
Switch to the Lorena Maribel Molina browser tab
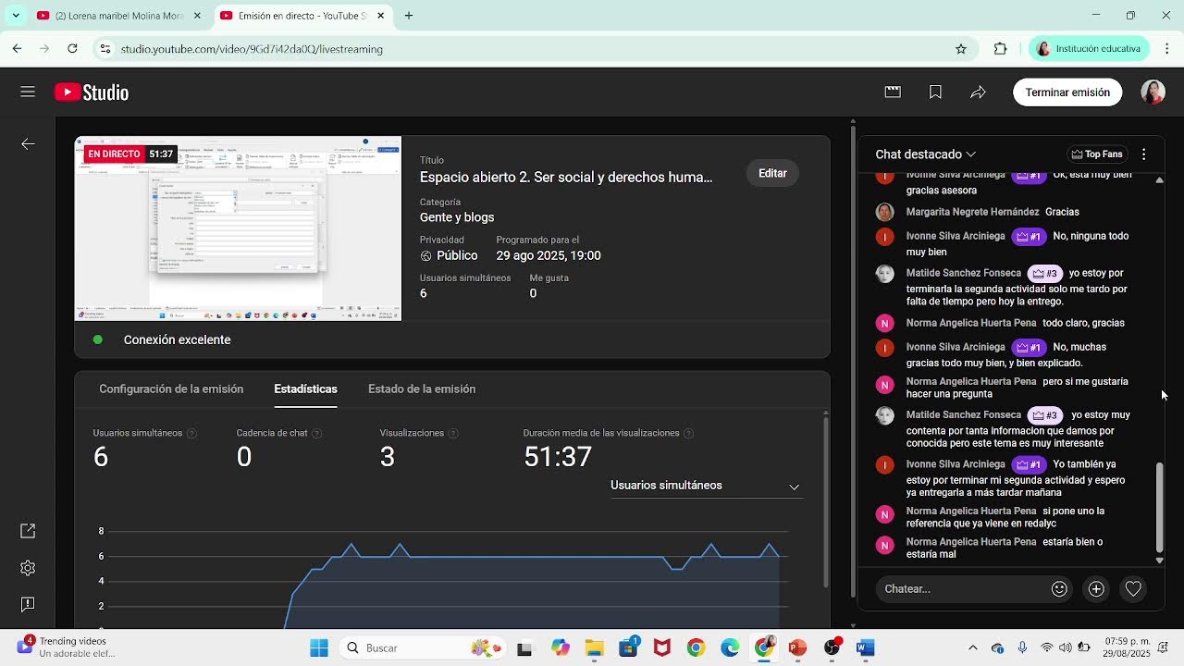tap(120, 16)
